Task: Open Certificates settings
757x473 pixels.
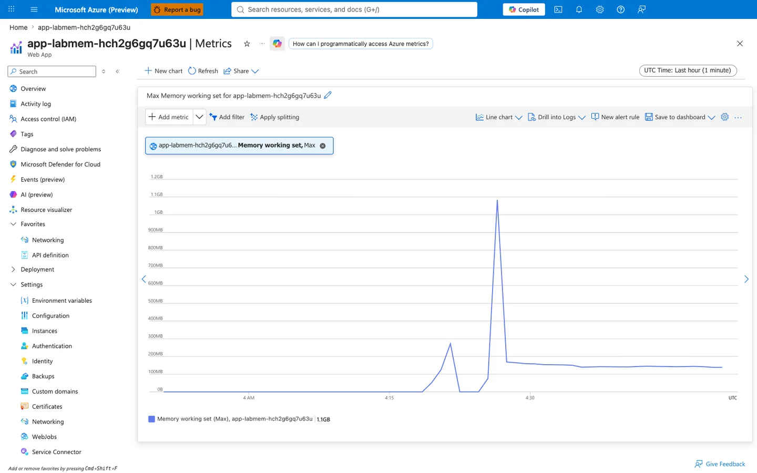Action: click(47, 407)
